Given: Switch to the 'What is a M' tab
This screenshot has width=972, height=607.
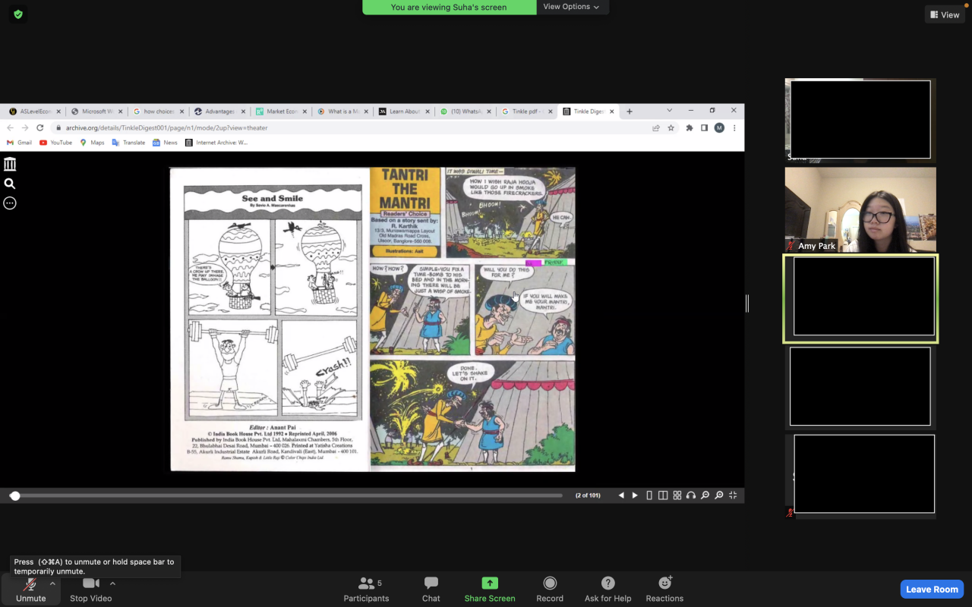Looking at the screenshot, I should pyautogui.click(x=342, y=112).
